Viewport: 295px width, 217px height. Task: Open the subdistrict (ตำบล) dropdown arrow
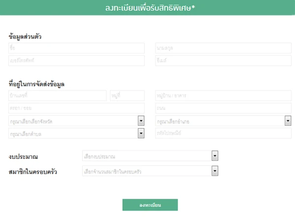click(141, 133)
